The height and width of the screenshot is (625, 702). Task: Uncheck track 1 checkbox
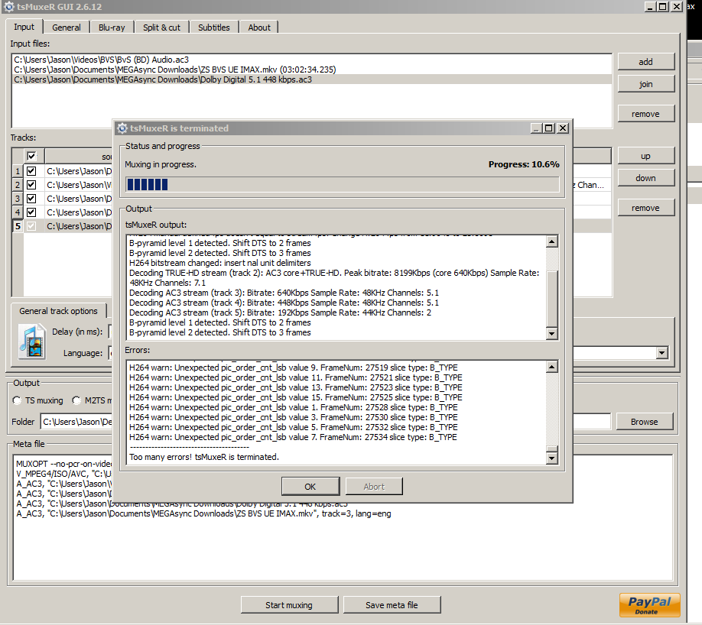tap(31, 171)
